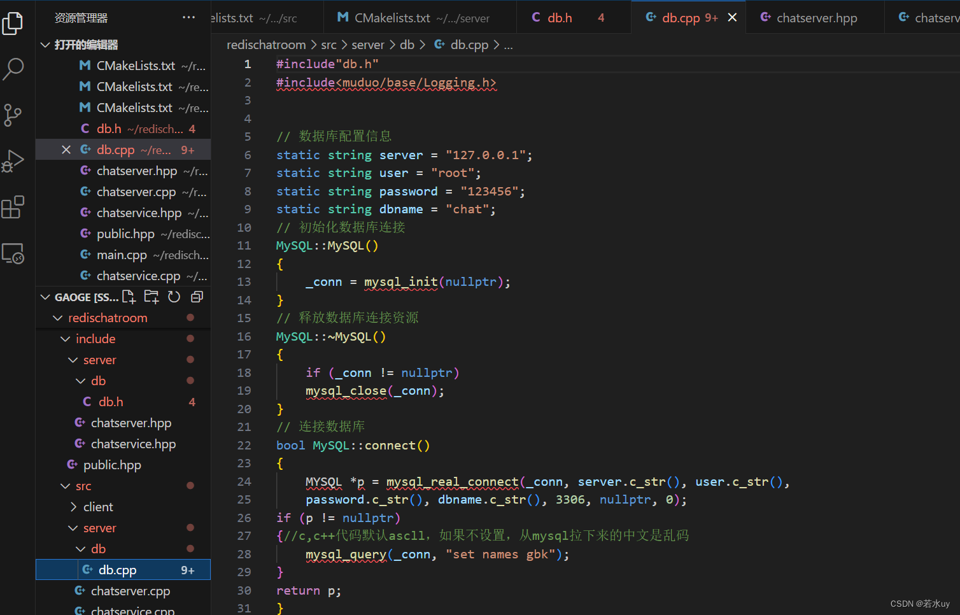Open chatservice.hpp in the include tree
The height and width of the screenshot is (615, 960).
(x=123, y=444)
